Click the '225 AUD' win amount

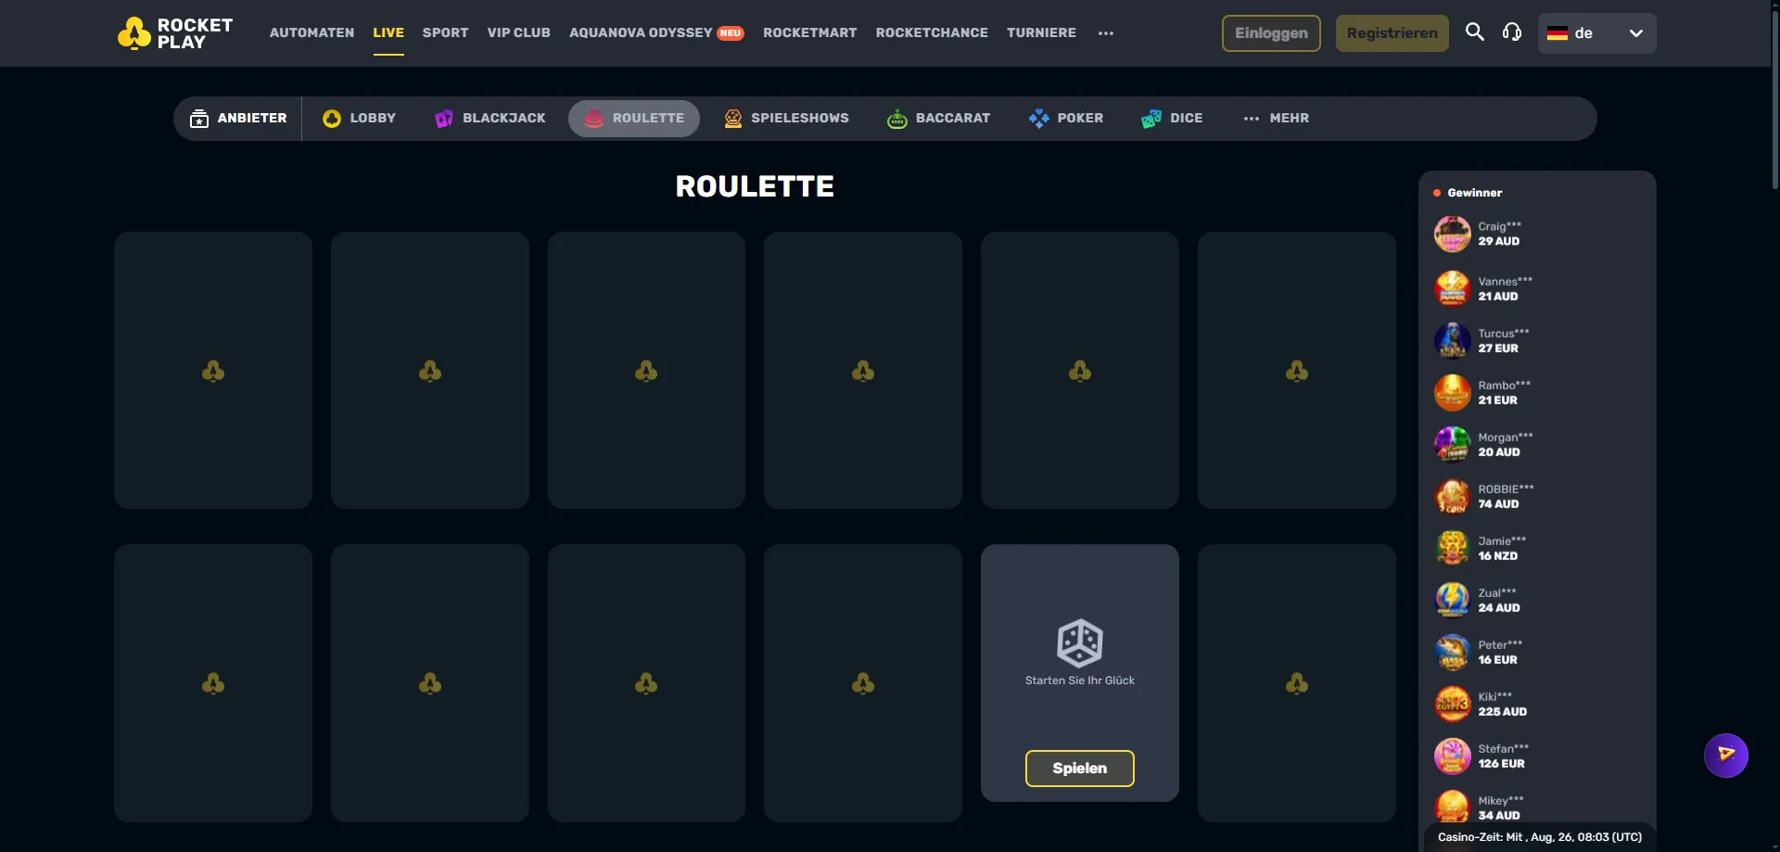coord(1502,712)
